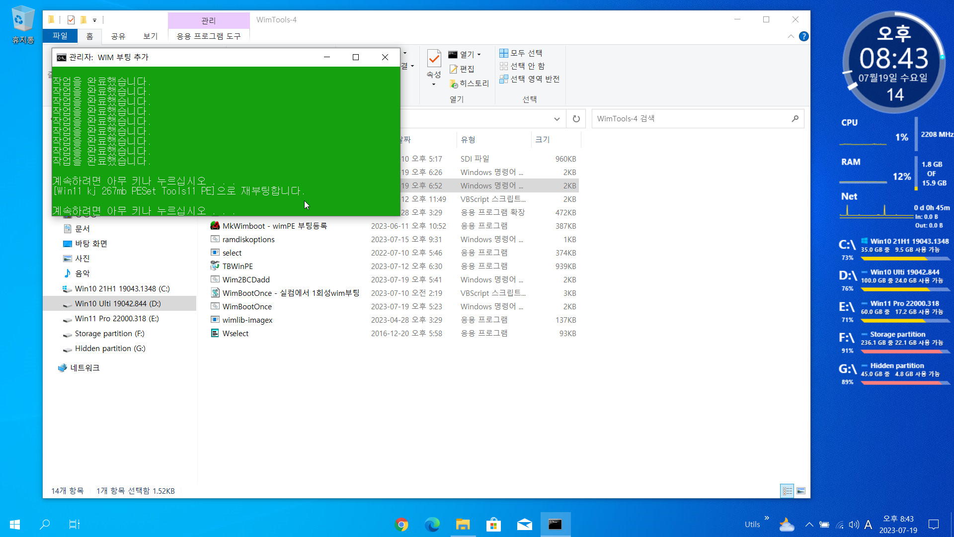This screenshot has height=537, width=954.
Task: Open Mail app from taskbar
Action: tap(524, 525)
